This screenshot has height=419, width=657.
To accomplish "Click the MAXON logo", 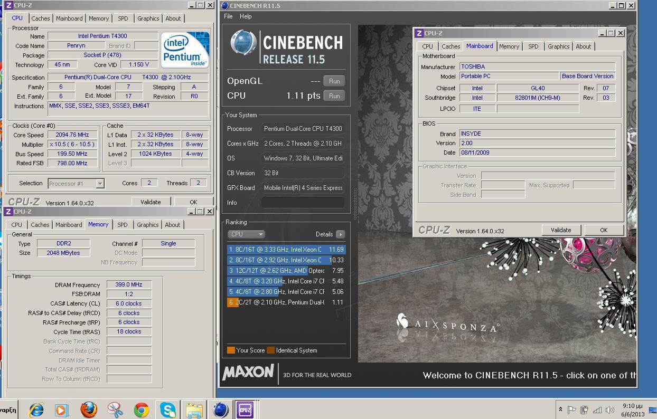I will 248,373.
